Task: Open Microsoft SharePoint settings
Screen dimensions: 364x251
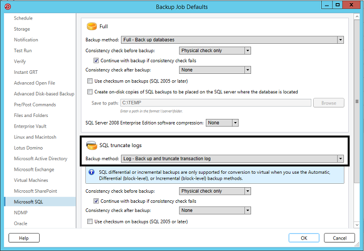Action: point(36,191)
